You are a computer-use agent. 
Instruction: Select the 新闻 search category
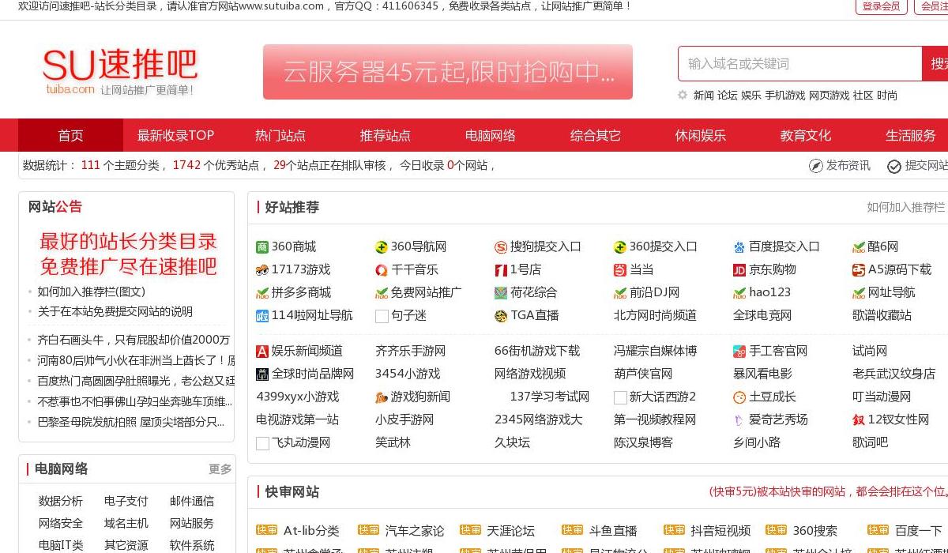703,96
